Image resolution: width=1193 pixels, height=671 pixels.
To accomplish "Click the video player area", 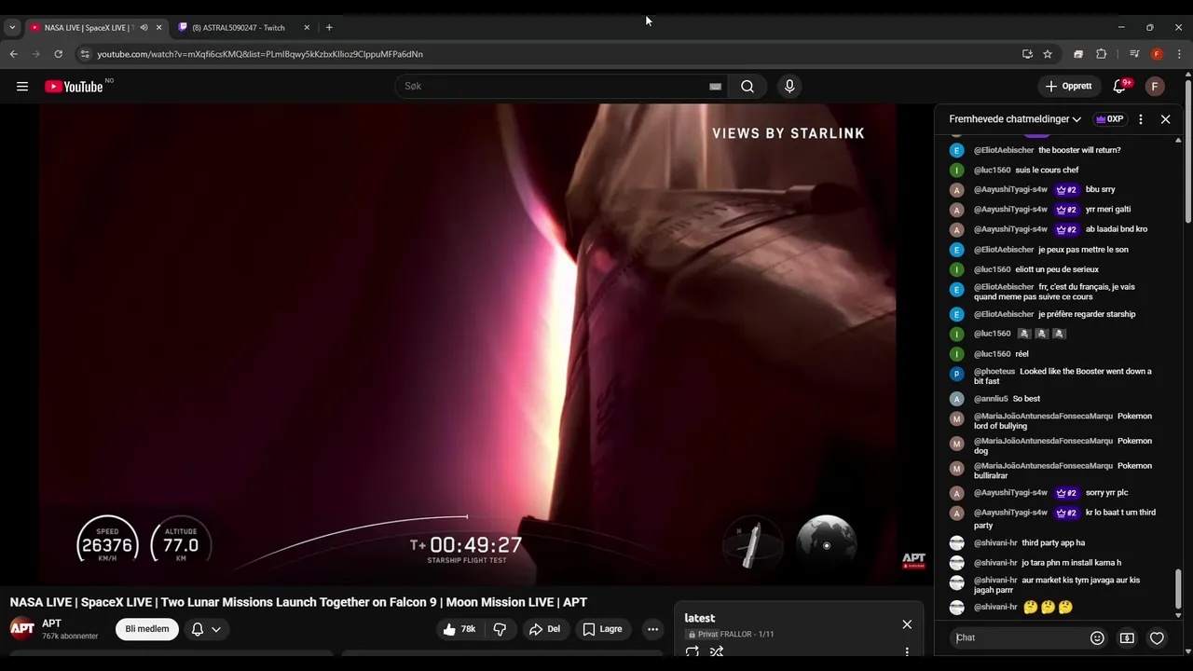I will tap(468, 345).
